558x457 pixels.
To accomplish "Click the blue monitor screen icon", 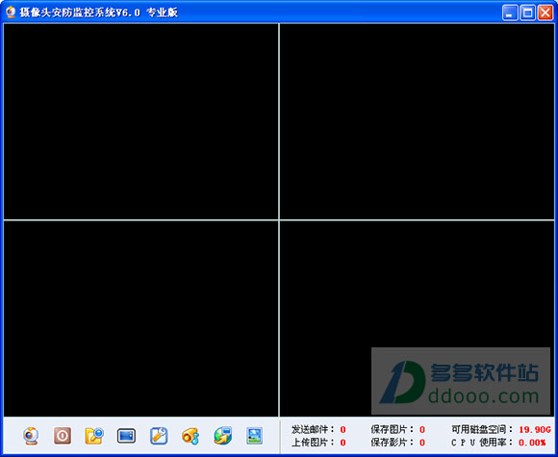I will tap(126, 436).
